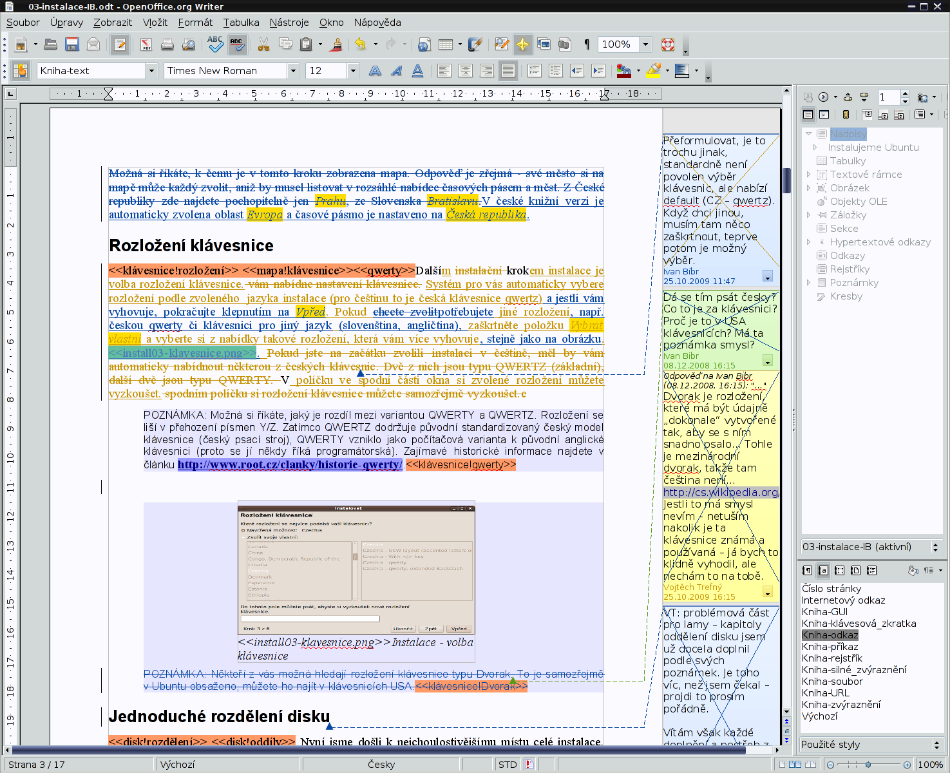Open a file with the Open icon
Image resolution: width=950 pixels, height=773 pixels.
tap(51, 44)
